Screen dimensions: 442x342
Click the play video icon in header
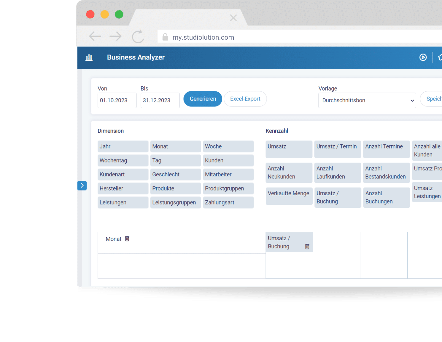tap(423, 57)
